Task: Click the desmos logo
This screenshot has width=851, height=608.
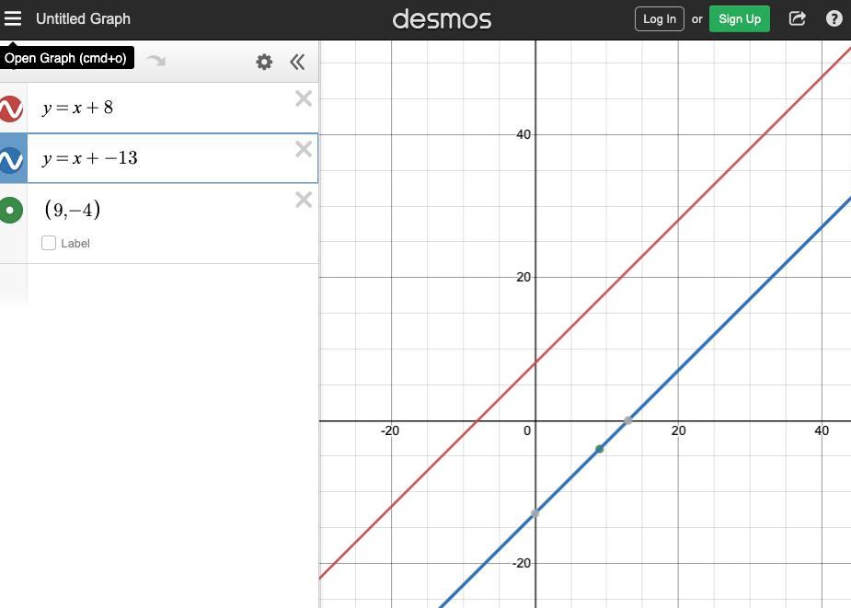Action: pos(442,19)
